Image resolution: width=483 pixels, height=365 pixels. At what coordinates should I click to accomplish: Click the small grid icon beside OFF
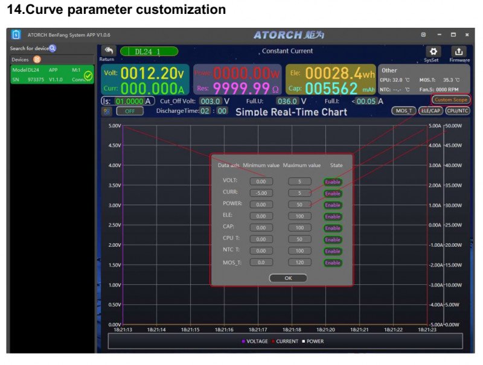[106, 111]
